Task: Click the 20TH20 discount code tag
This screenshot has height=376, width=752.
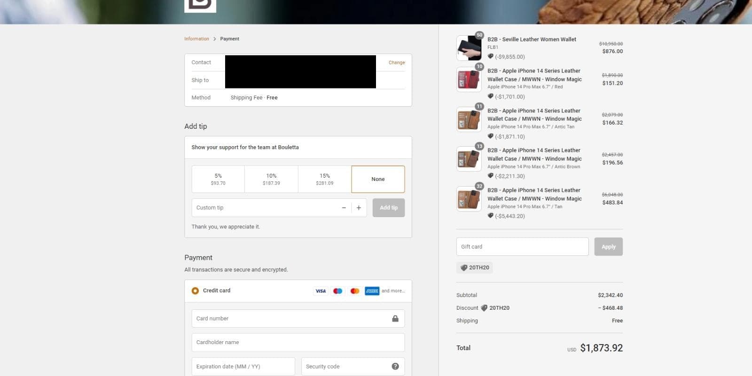Action: (475, 268)
